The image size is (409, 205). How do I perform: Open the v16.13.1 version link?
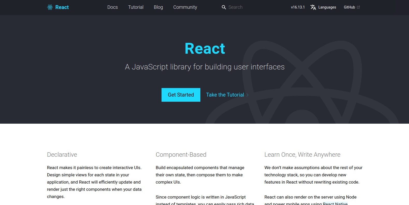pos(298,7)
